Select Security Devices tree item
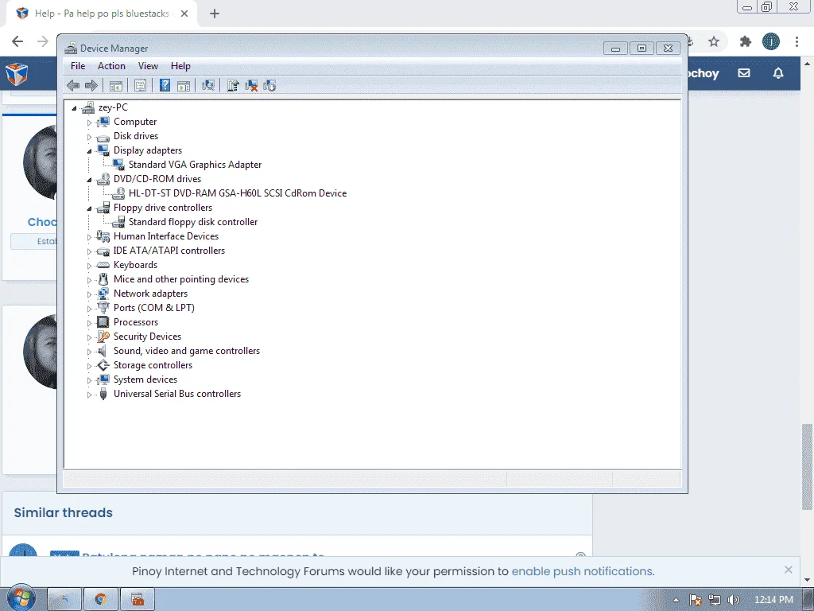This screenshot has height=611, width=814. point(147,337)
